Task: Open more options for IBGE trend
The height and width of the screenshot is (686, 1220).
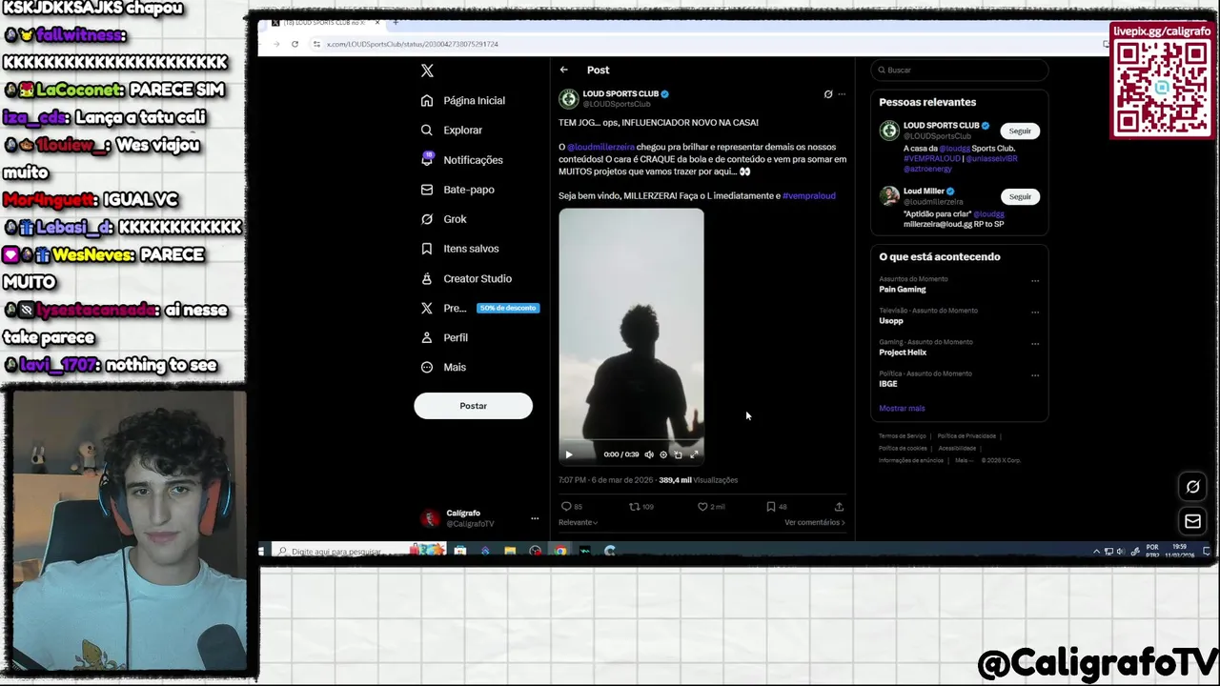Action: (1035, 375)
